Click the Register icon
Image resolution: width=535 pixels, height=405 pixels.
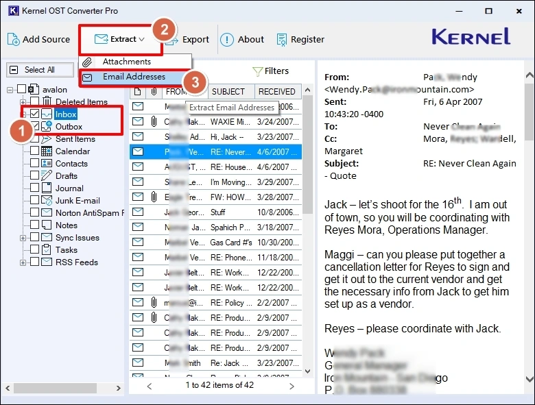pos(281,40)
